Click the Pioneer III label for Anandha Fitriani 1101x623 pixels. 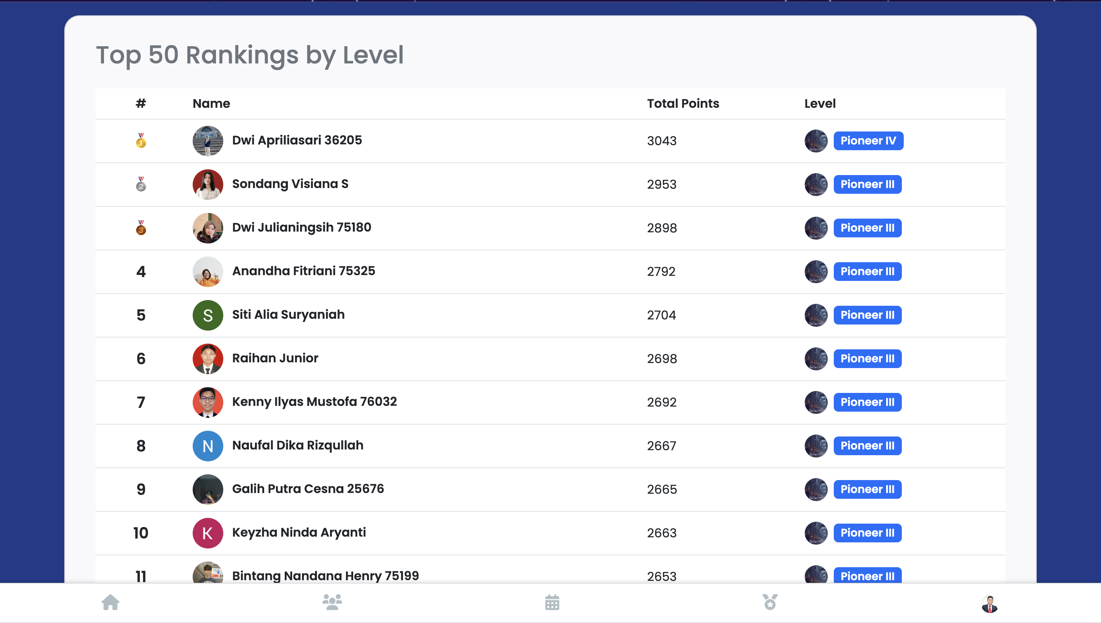click(867, 272)
